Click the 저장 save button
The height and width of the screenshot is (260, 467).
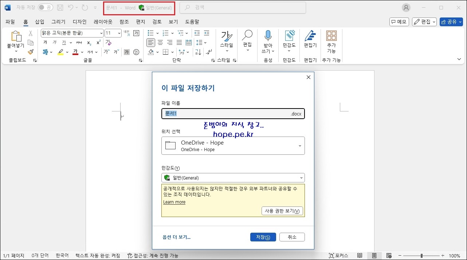pyautogui.click(x=263, y=237)
